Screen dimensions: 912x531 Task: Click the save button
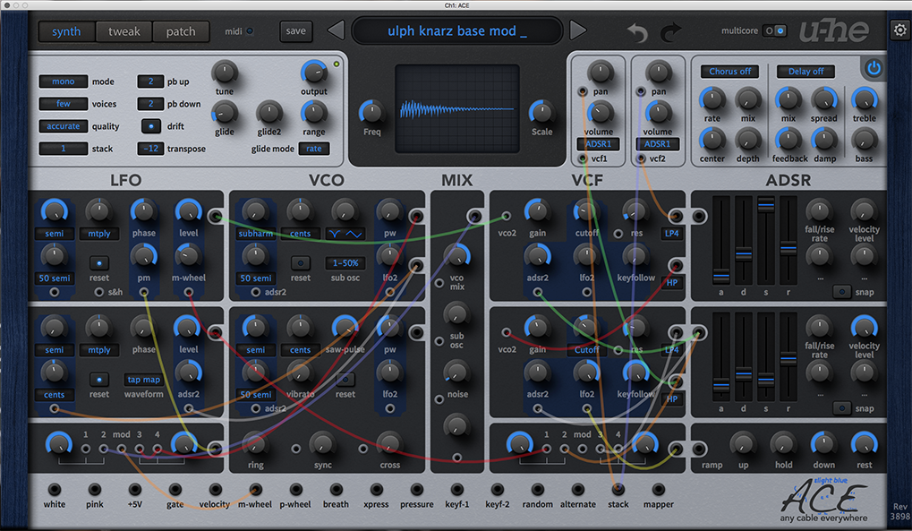pos(295,30)
